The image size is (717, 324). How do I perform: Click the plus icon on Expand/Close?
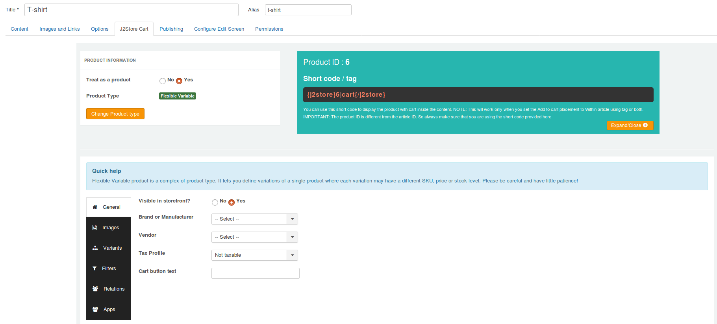point(645,125)
